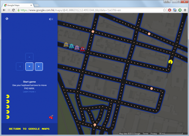Click the cyan Inky ghost
This screenshot has height=136, width=189.
tap(71, 46)
